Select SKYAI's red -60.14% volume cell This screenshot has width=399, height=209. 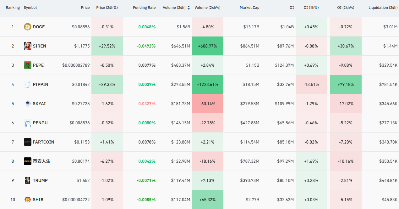click(x=208, y=104)
